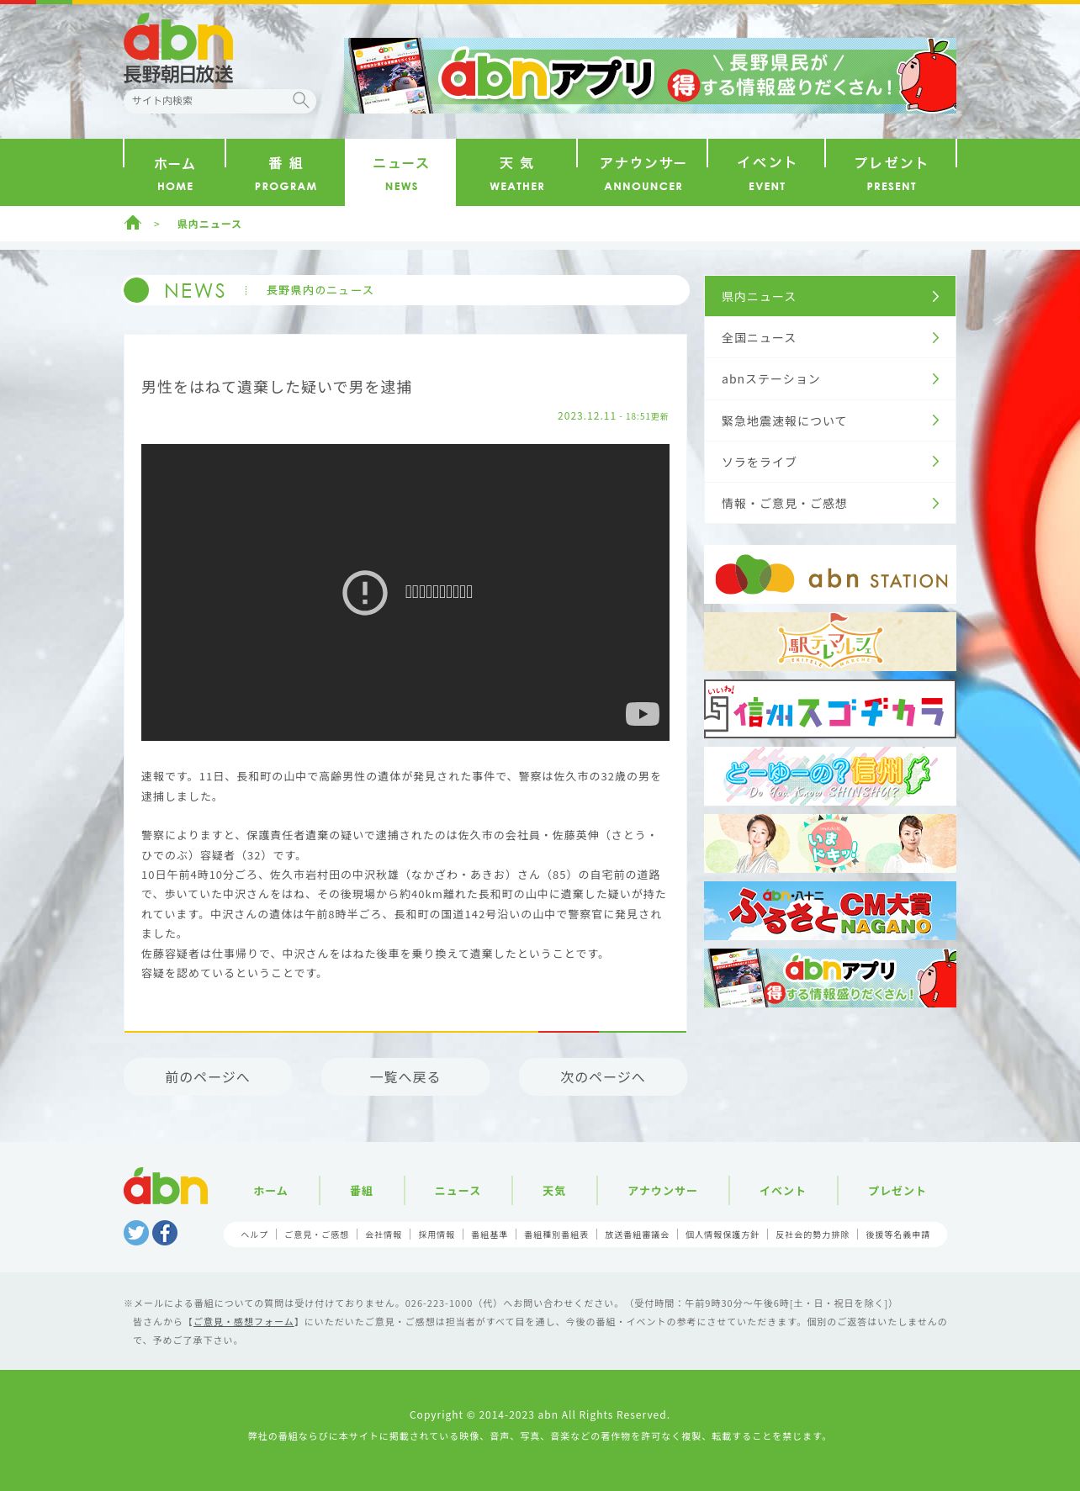Click the 長野県内のニュース heading text
This screenshot has width=1080, height=1491.
tap(320, 290)
